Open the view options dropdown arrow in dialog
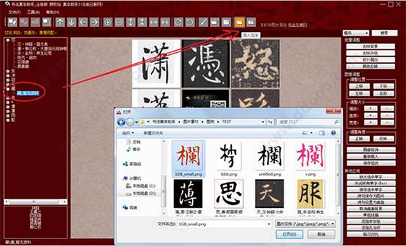The image size is (406, 246). pos(311,133)
